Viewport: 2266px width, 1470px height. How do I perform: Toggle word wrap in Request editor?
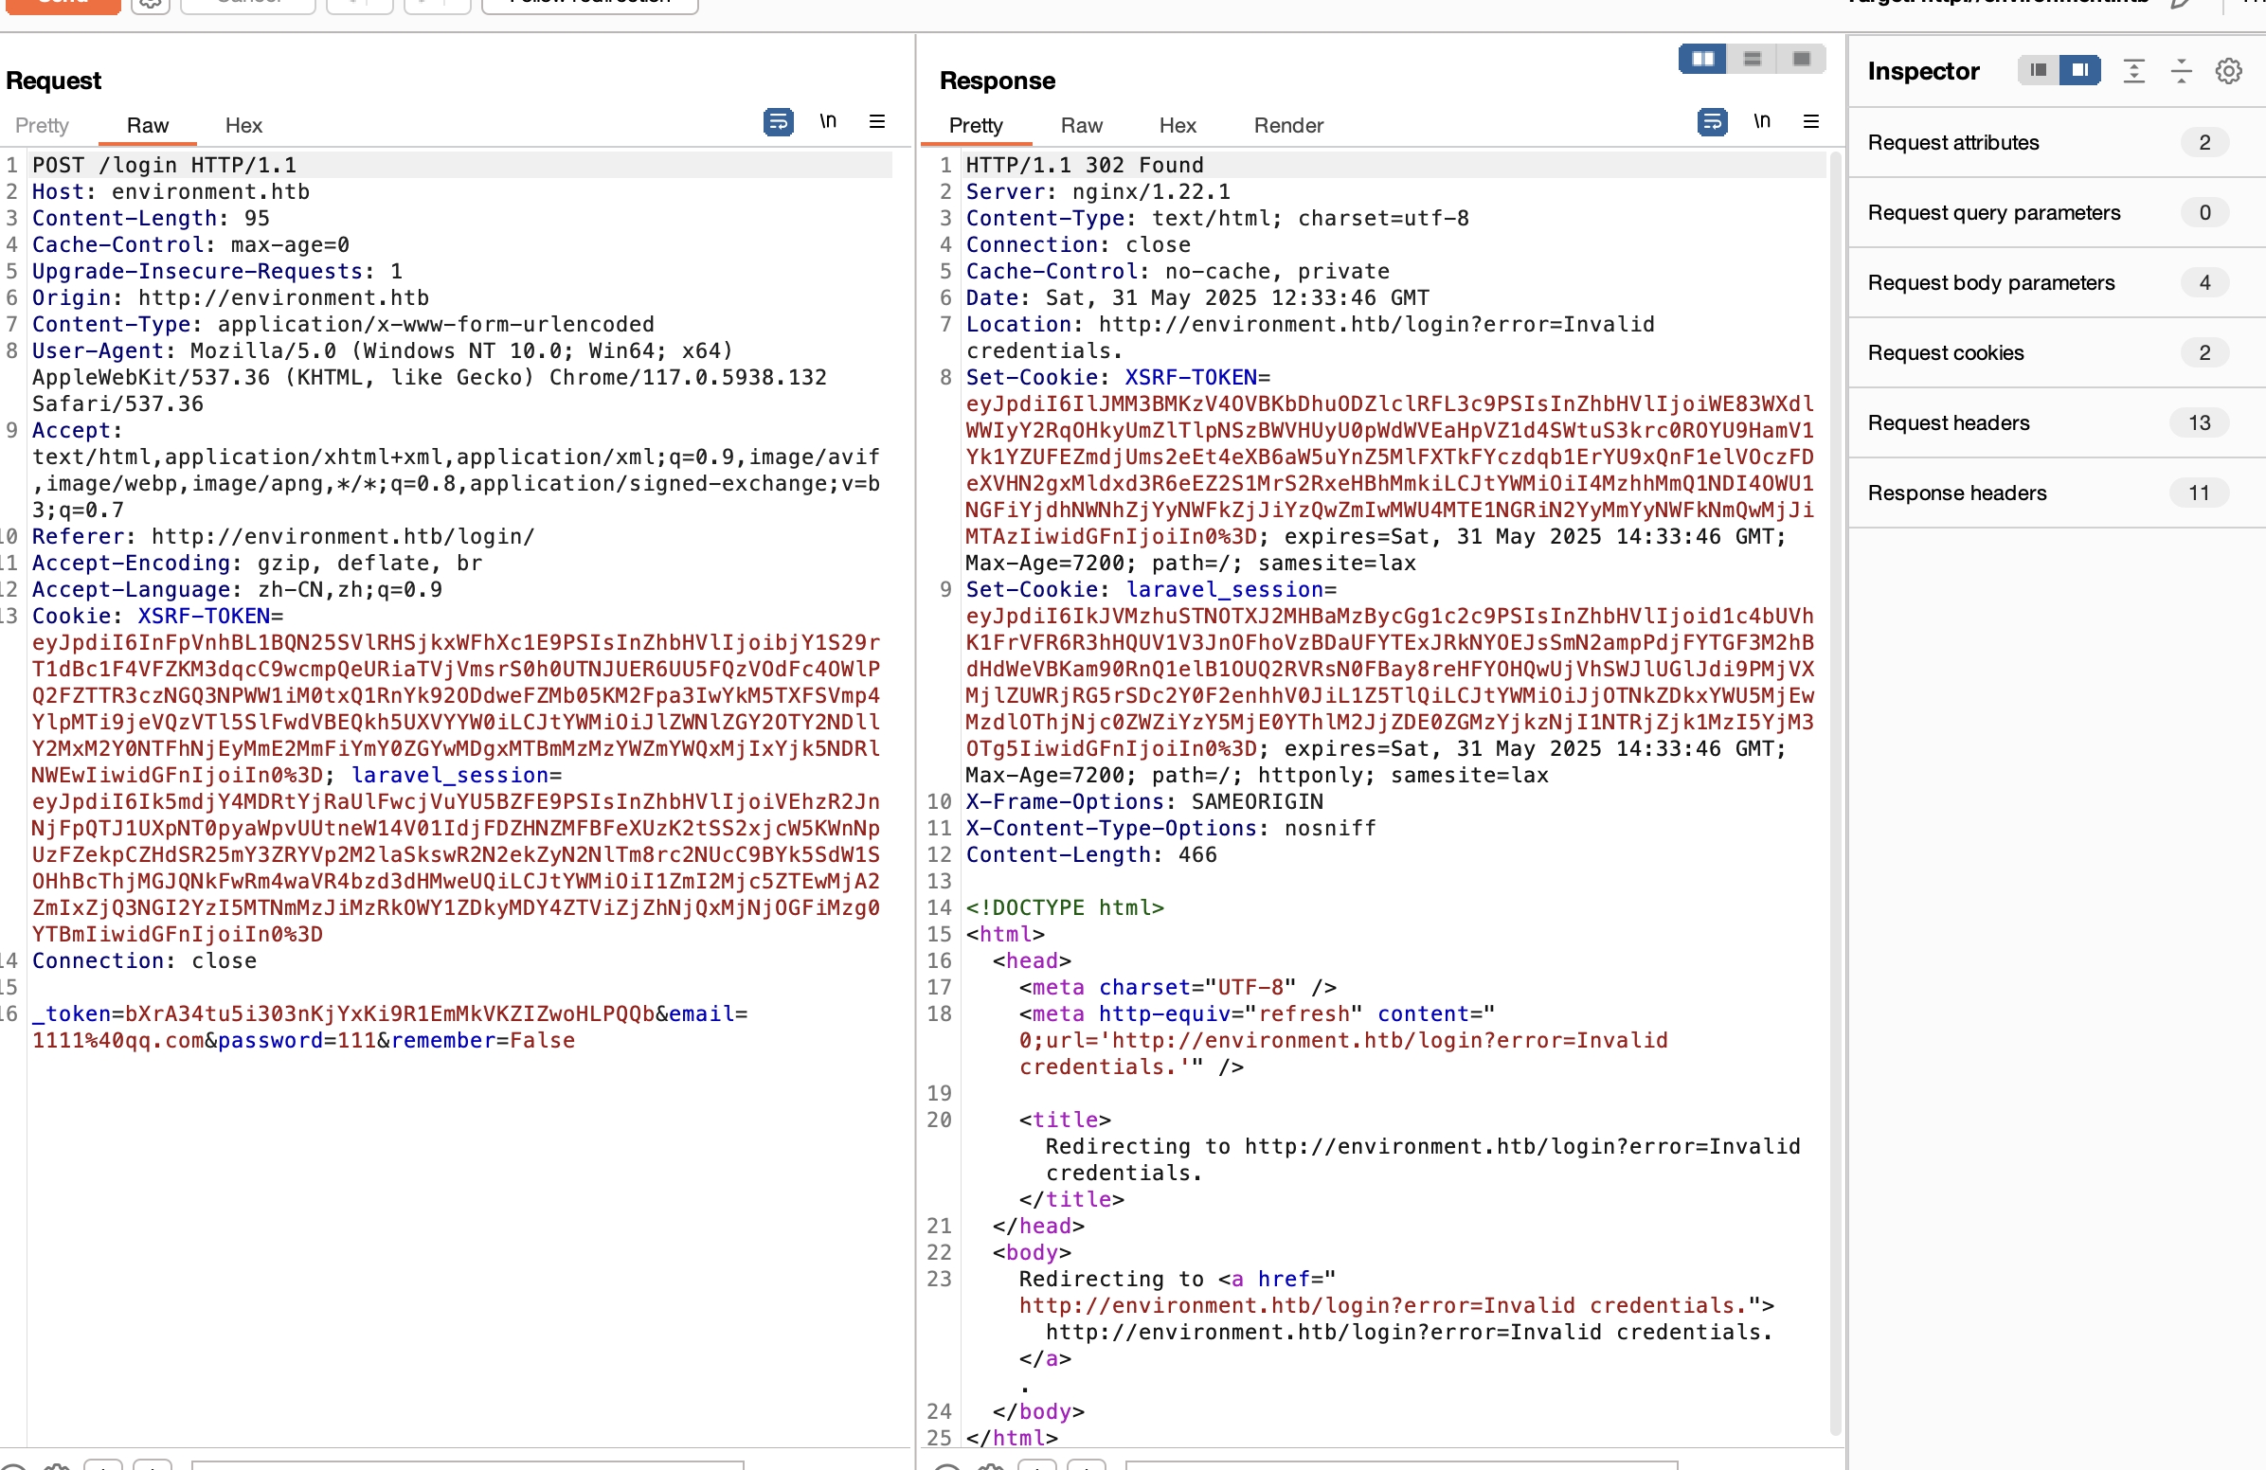click(778, 122)
